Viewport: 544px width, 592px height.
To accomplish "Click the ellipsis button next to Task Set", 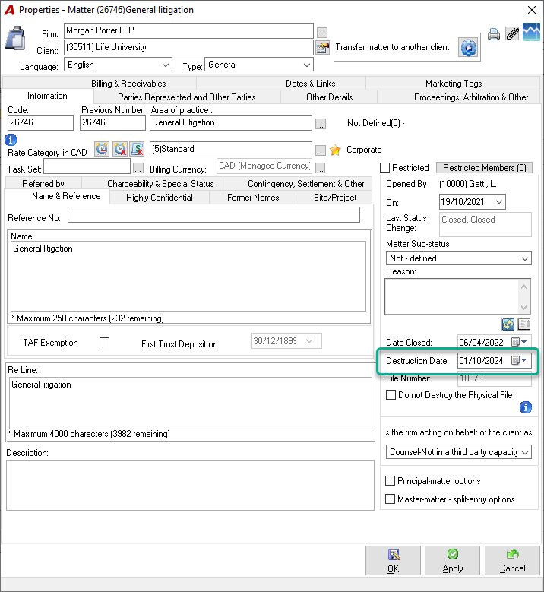I will pos(138,168).
